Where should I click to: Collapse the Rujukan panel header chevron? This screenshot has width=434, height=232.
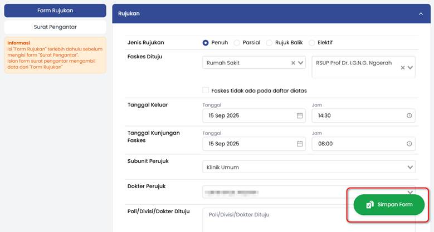click(421, 13)
